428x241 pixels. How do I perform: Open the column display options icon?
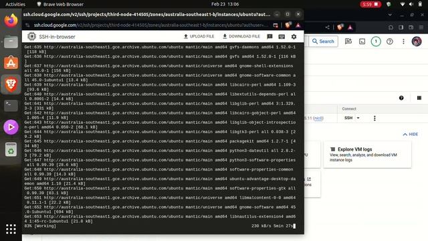coord(419,98)
